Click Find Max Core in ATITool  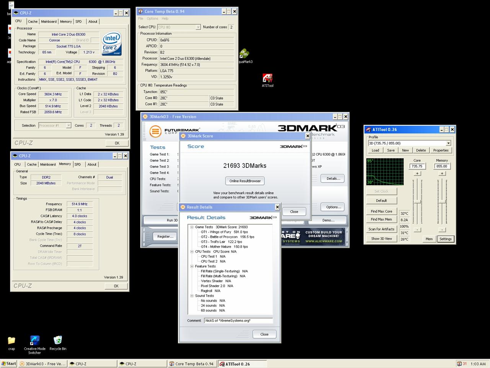click(381, 212)
